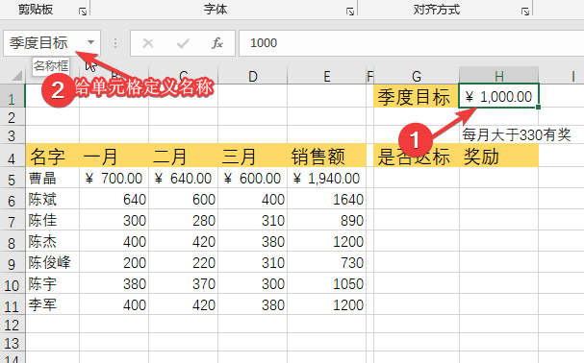Click 陈佳's sales total 890
The image size is (584, 363).
327,220
